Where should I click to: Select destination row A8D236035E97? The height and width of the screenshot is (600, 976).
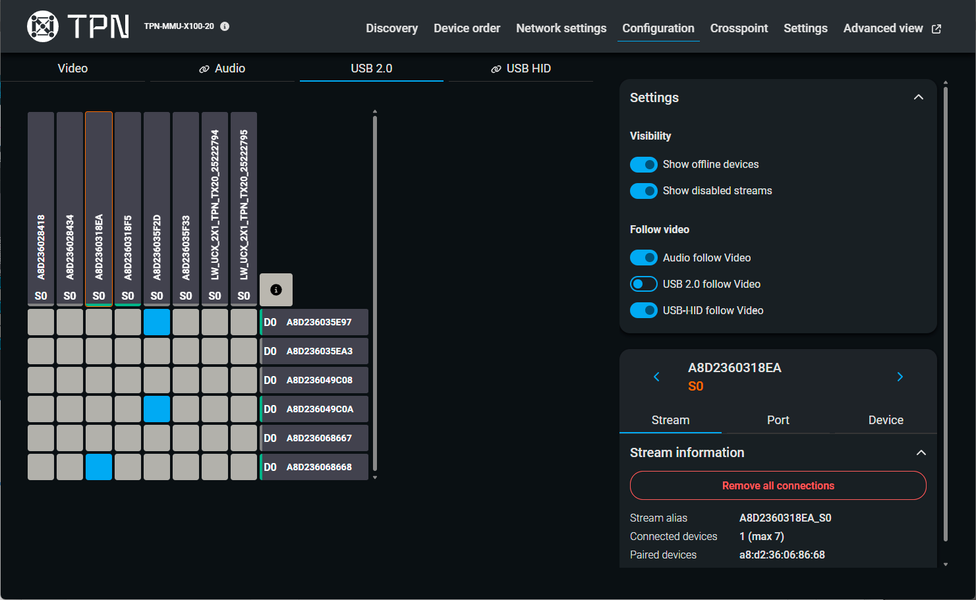tap(314, 322)
